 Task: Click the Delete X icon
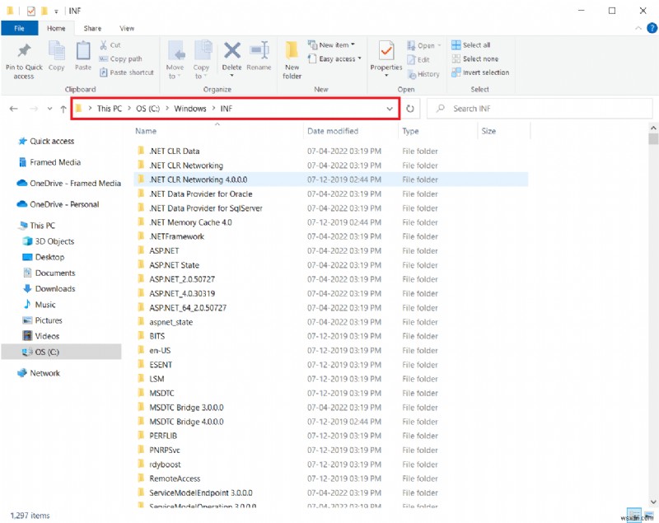click(231, 51)
